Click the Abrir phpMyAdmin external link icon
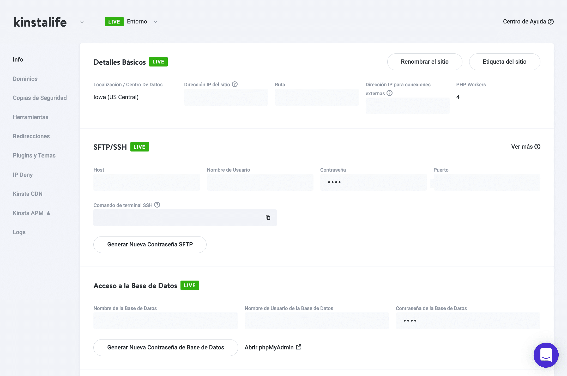Image resolution: width=567 pixels, height=376 pixels. (299, 347)
